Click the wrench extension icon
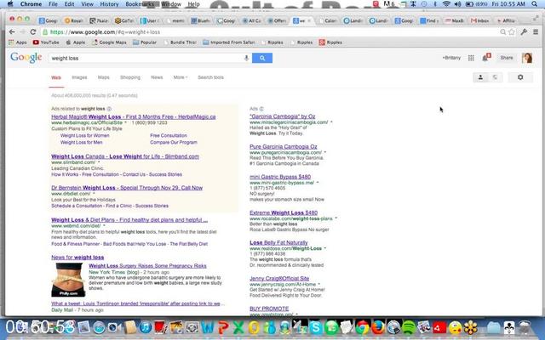The image size is (545, 340). coord(524,32)
